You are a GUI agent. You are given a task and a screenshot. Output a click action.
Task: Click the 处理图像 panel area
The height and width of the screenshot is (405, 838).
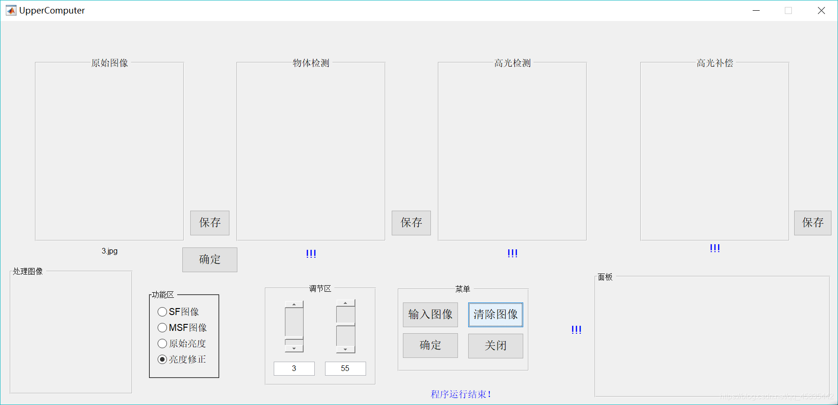[71, 332]
